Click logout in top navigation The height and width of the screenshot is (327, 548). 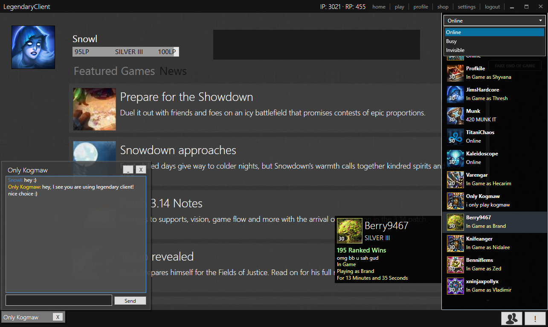coord(492,7)
